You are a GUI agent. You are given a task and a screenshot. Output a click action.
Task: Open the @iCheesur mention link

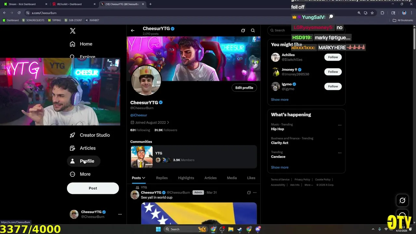pos(139,115)
